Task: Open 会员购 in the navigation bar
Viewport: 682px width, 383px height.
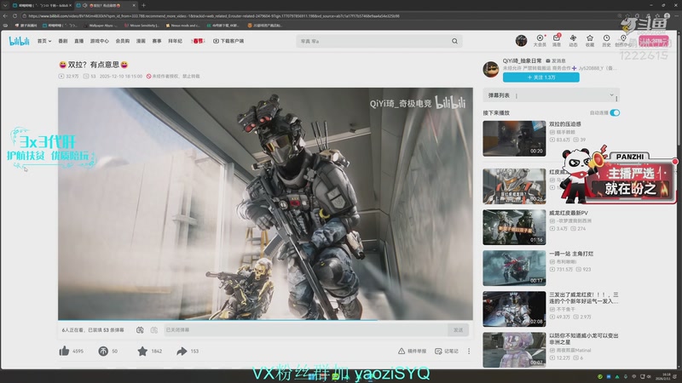Action: (123, 41)
